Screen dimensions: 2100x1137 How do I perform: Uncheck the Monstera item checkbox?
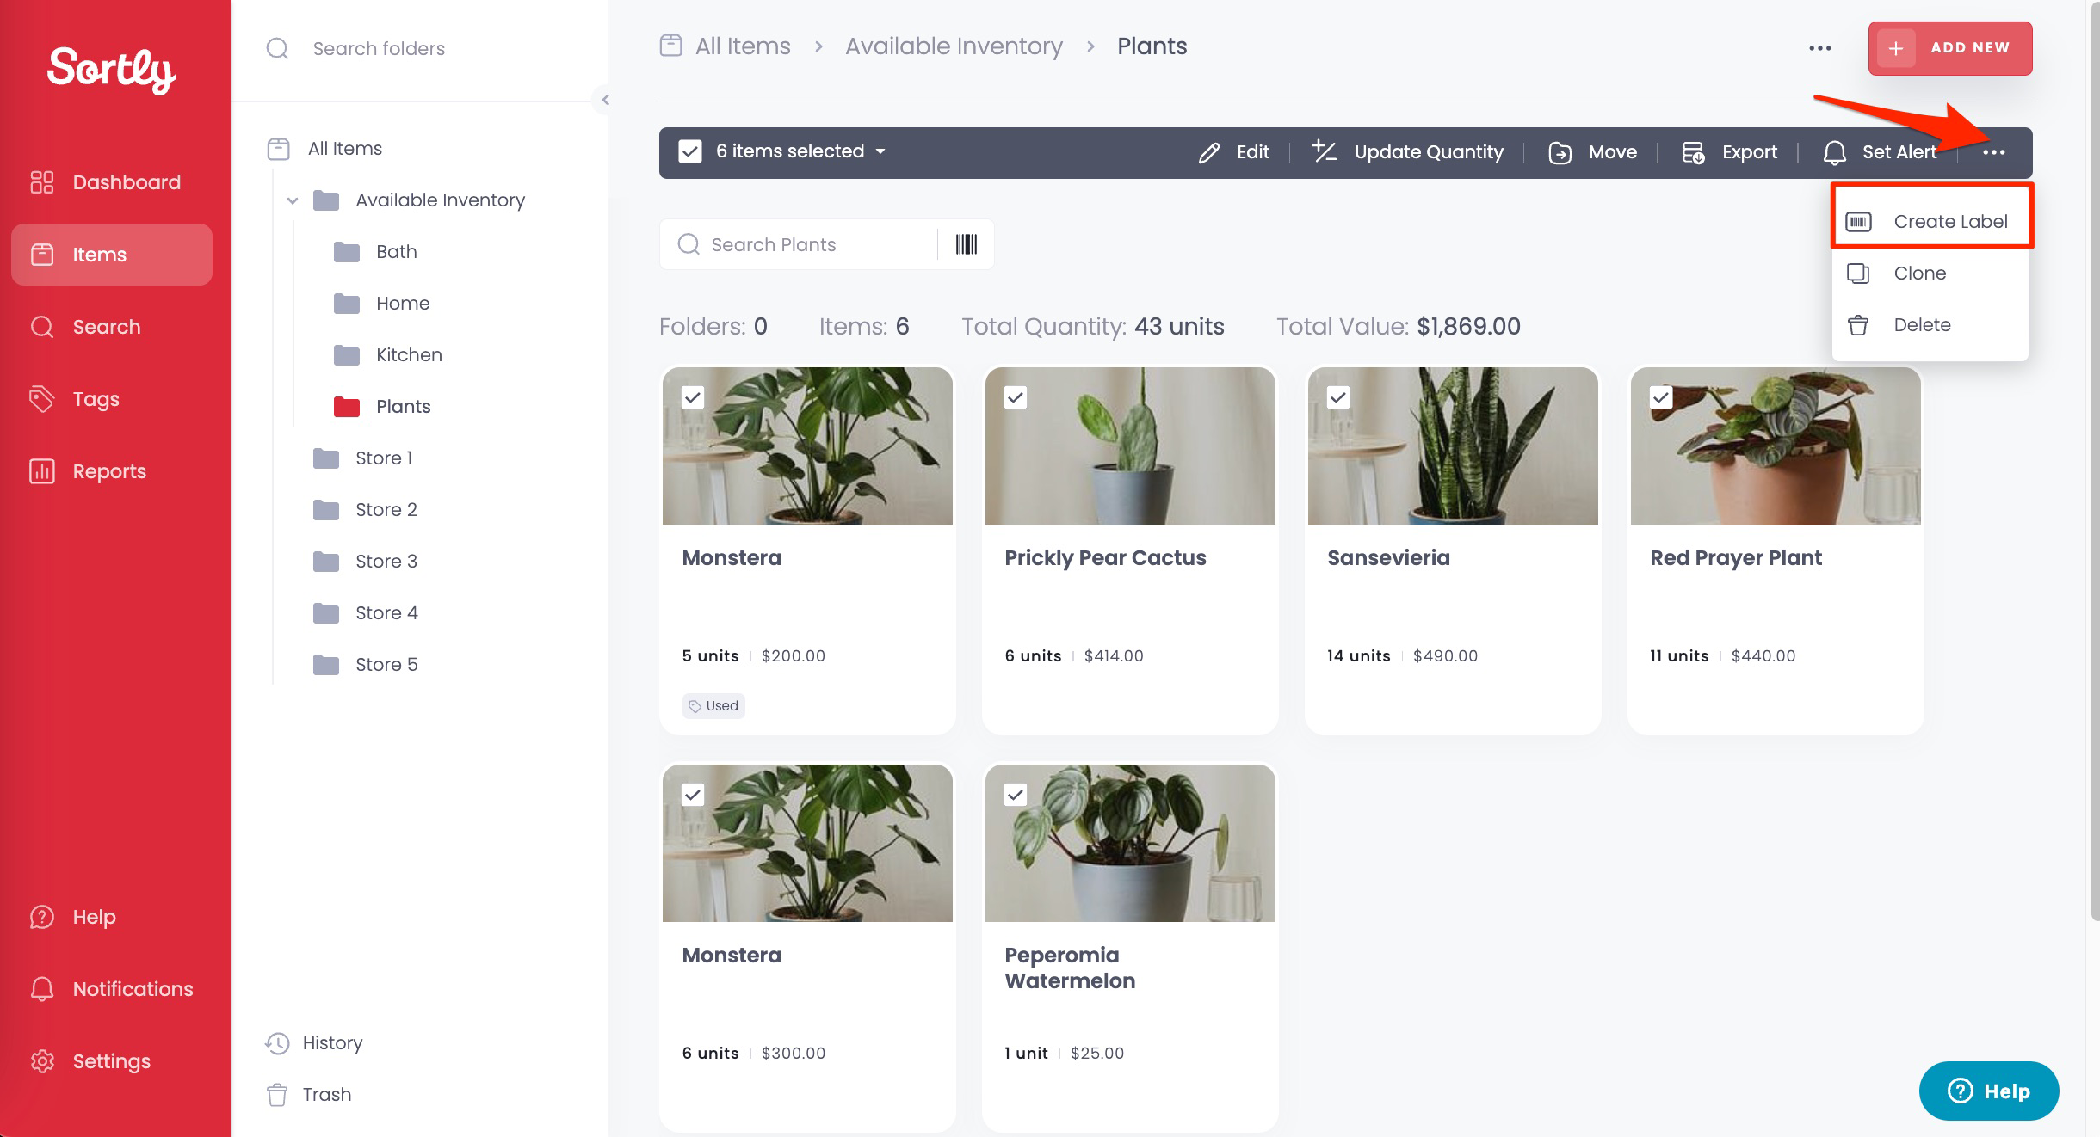[691, 396]
